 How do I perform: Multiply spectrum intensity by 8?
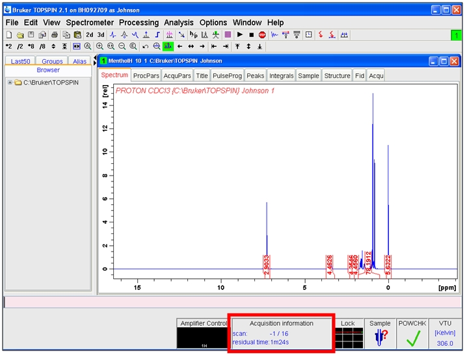point(31,46)
